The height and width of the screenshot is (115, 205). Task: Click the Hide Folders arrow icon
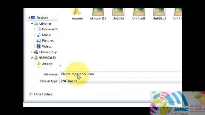(x=31, y=94)
